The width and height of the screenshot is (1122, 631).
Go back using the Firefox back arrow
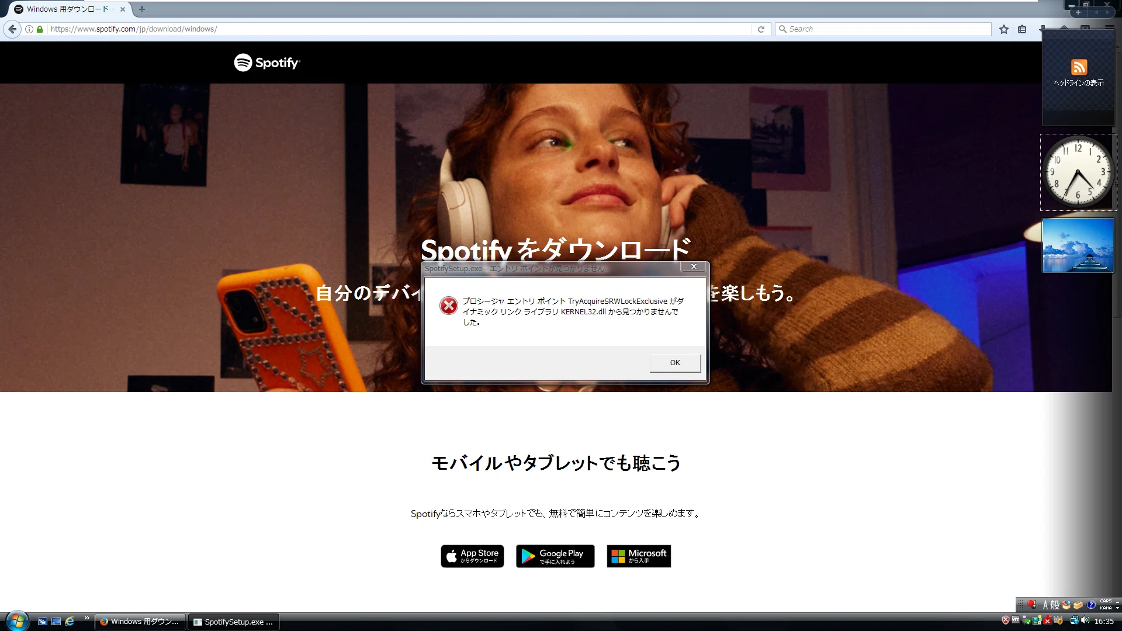click(12, 29)
